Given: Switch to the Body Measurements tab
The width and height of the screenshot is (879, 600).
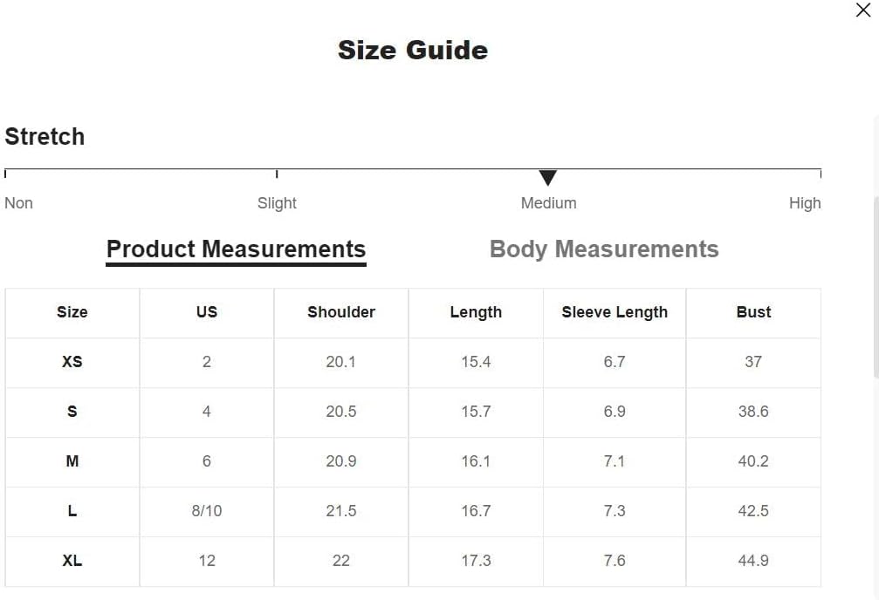Looking at the screenshot, I should [604, 249].
